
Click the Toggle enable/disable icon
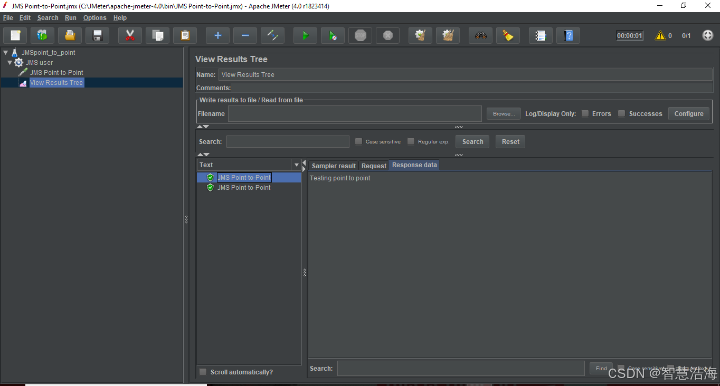tap(273, 35)
